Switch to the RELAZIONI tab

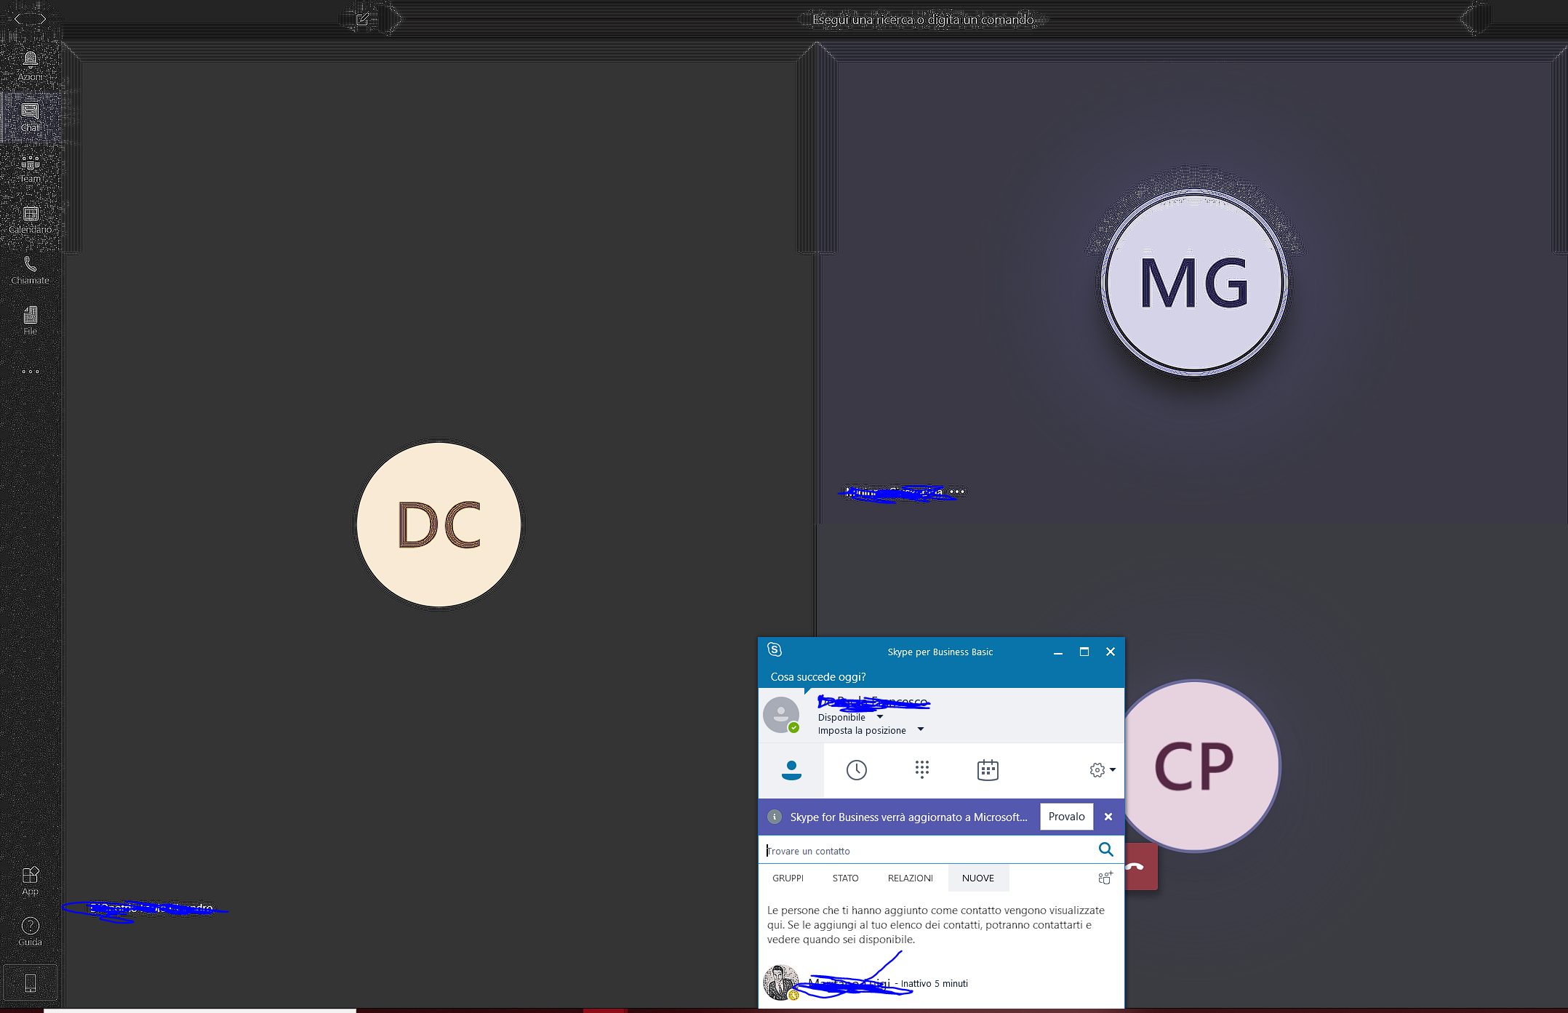pos(910,878)
